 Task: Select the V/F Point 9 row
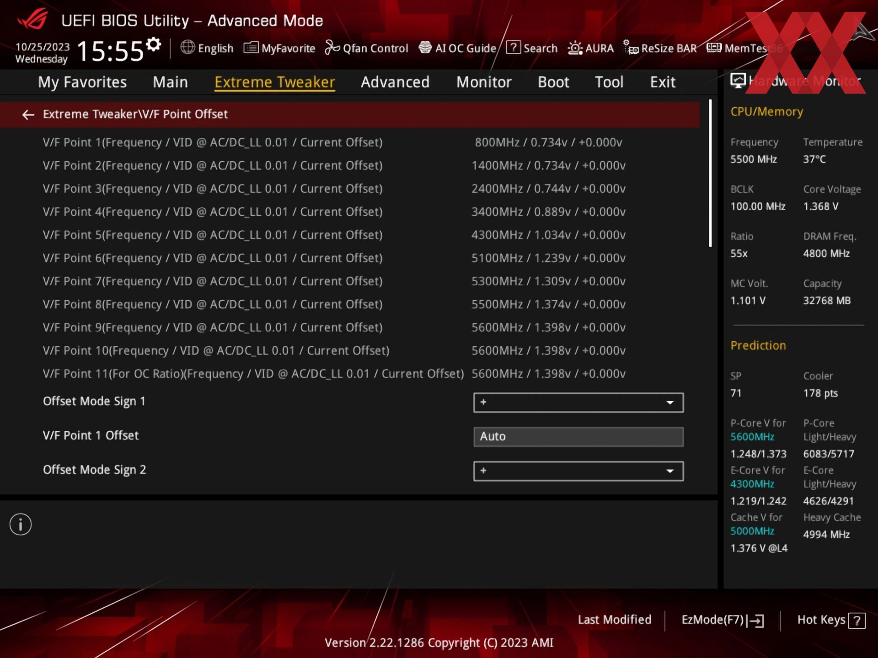click(x=350, y=328)
